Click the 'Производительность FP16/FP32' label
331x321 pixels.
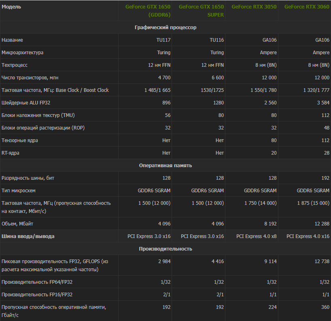[37, 295]
